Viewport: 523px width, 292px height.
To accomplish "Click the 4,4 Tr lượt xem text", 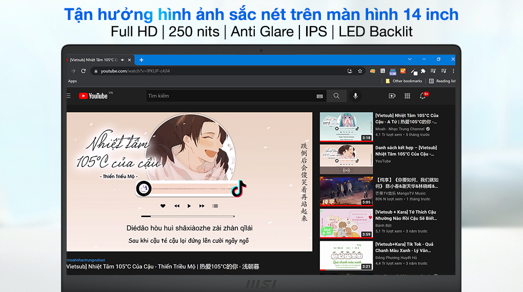I will (389, 263).
